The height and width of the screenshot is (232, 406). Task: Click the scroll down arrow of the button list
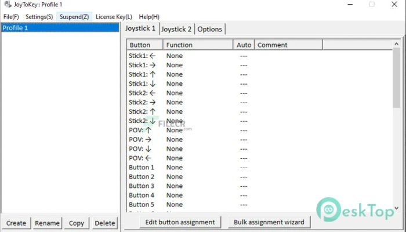click(396, 208)
